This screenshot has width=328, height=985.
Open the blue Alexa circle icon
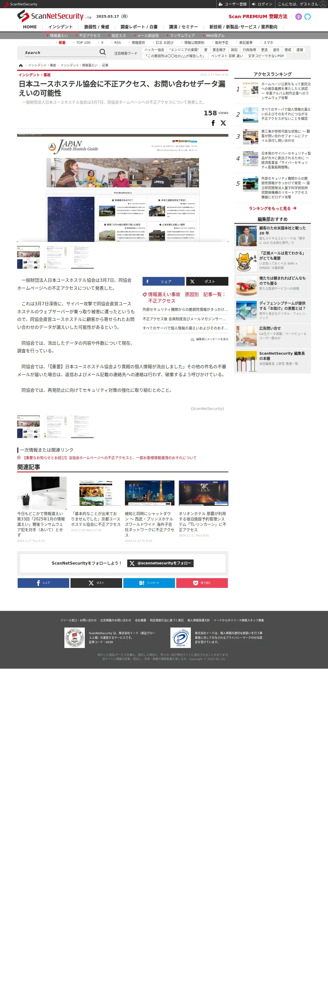(307, 16)
